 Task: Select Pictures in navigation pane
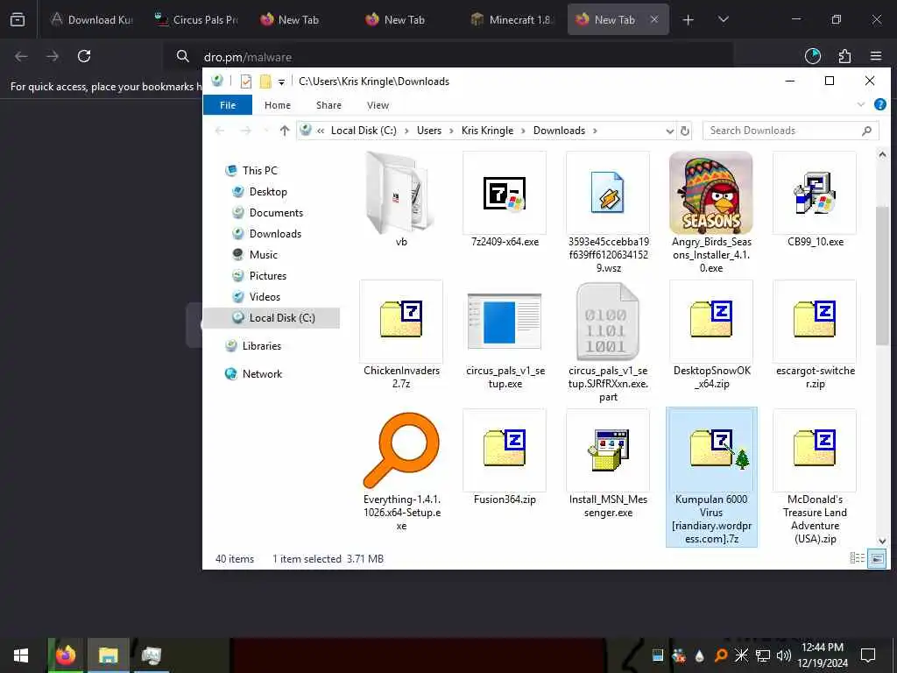(268, 276)
